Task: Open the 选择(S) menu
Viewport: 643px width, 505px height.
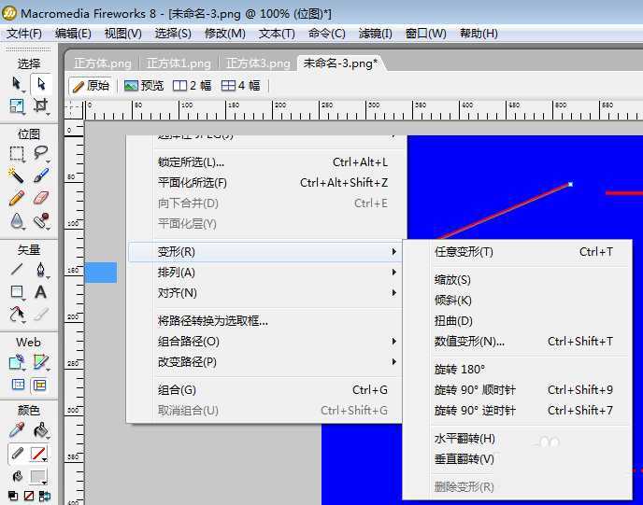Action: (173, 34)
